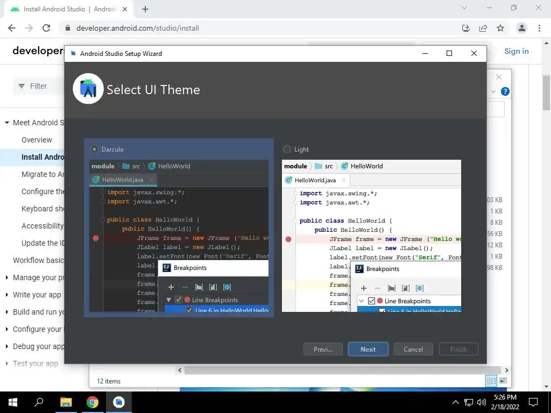Click the developers logo text

(38, 51)
